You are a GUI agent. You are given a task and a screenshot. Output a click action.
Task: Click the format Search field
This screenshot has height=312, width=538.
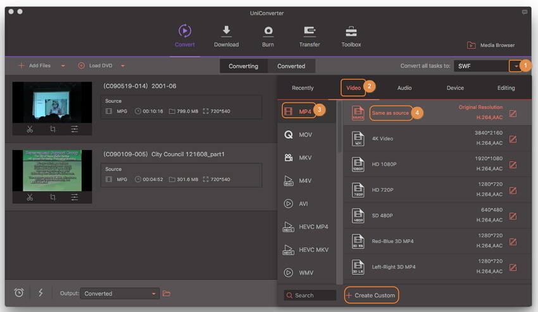click(x=310, y=295)
